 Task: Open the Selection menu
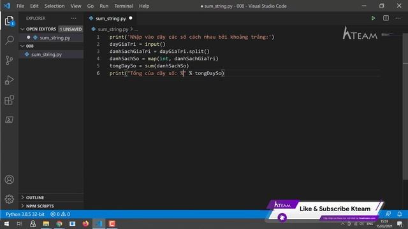[54, 6]
